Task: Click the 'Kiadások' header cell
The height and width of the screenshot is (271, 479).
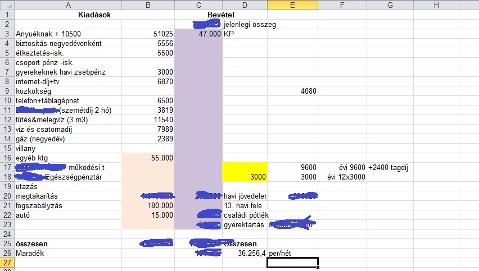Action: click(x=67, y=15)
